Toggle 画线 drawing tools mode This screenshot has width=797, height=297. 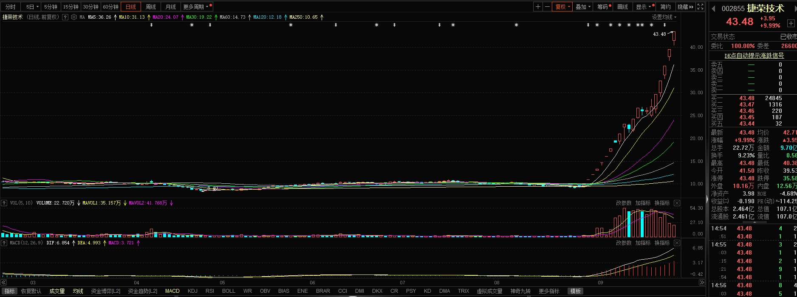(622, 7)
